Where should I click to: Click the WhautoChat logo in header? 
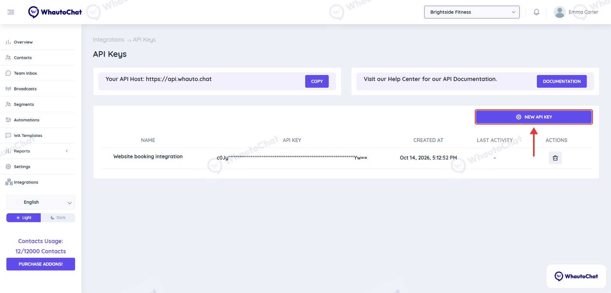click(55, 12)
